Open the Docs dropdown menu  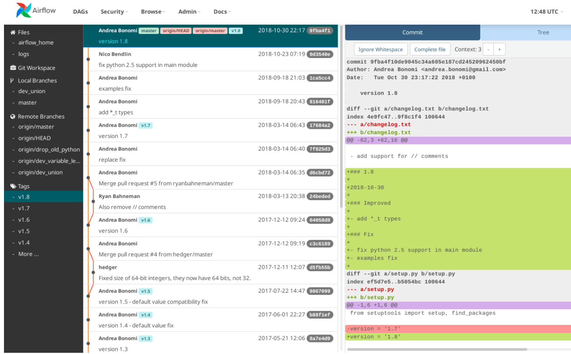click(222, 12)
